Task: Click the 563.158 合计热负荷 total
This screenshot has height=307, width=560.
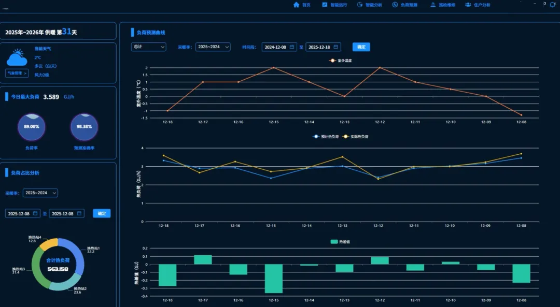Action: [x=58, y=269]
